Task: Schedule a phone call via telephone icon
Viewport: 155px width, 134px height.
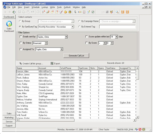Action: [x=75, y=12]
